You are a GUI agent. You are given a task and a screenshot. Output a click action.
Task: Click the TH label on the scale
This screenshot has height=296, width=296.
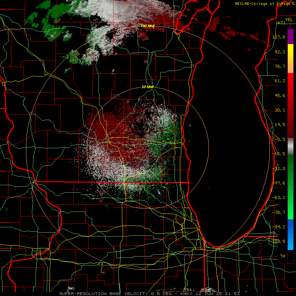point(283,256)
